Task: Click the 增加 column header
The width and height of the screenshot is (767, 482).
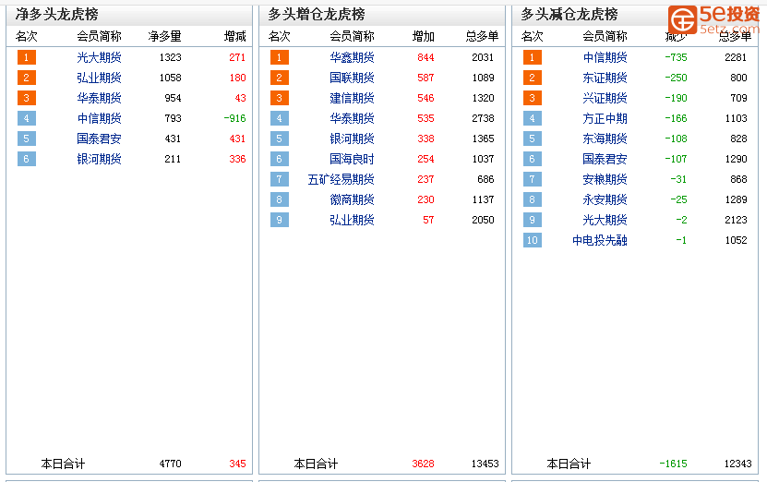Action: click(x=423, y=36)
